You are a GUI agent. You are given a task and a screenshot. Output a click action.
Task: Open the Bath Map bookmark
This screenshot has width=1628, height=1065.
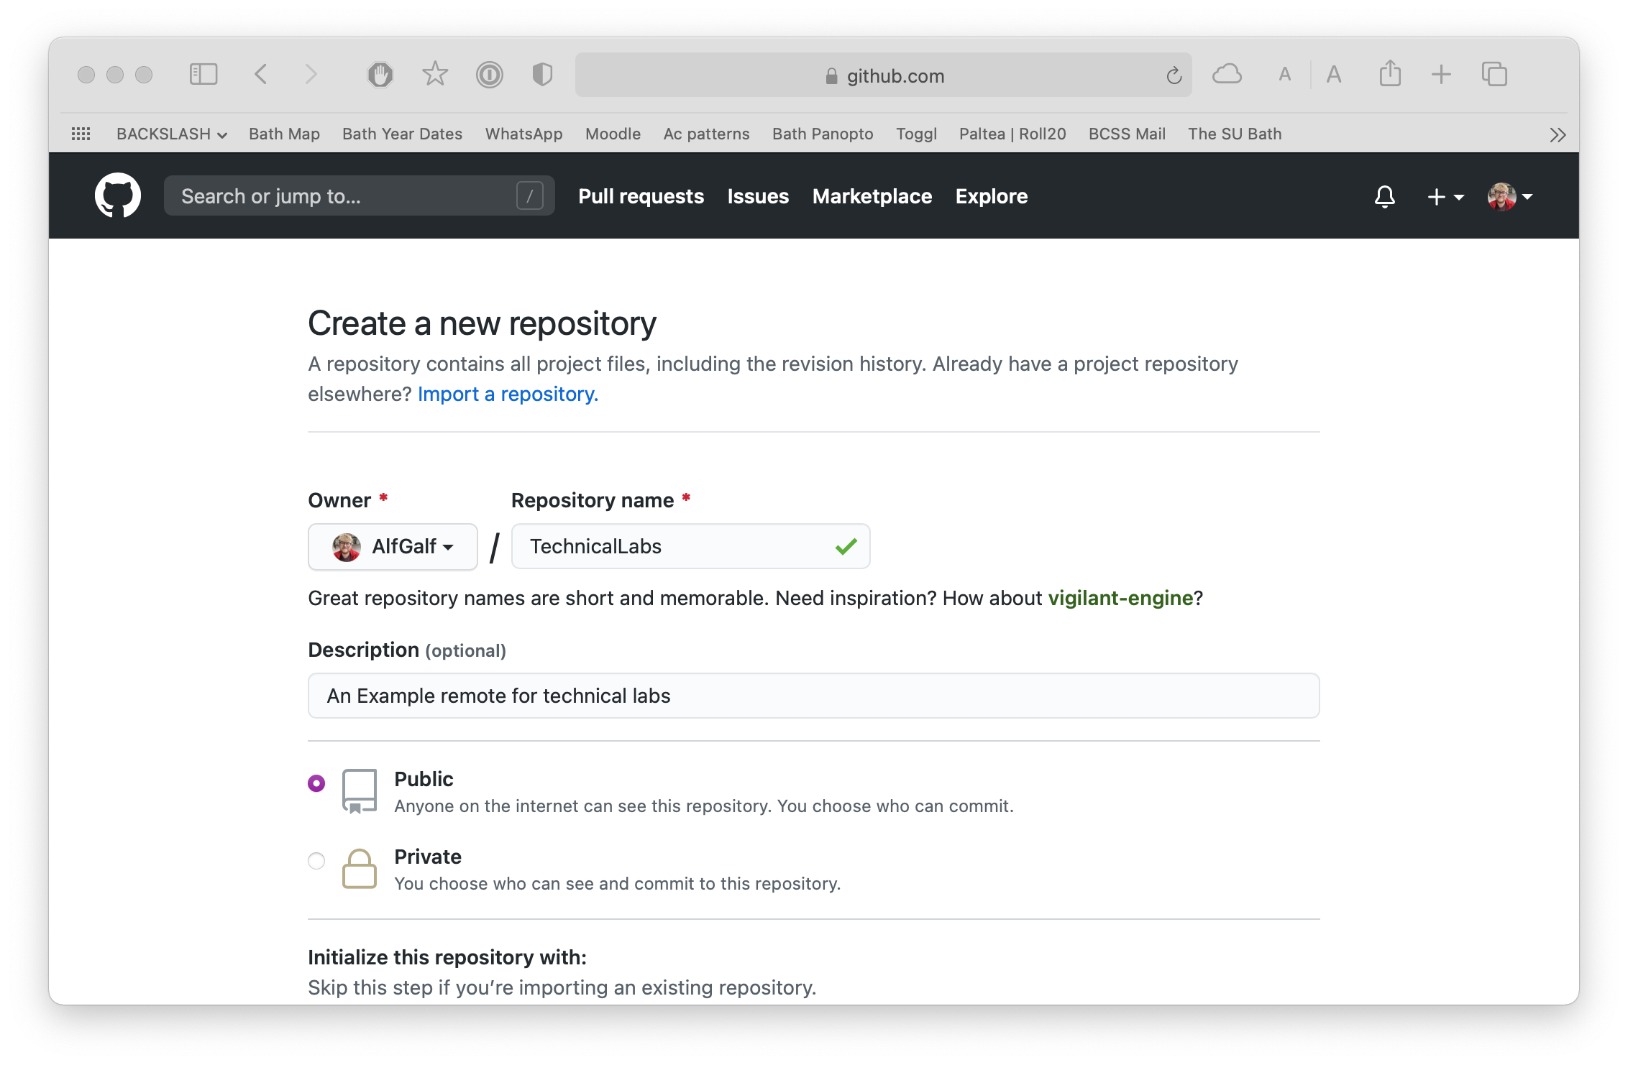284,134
